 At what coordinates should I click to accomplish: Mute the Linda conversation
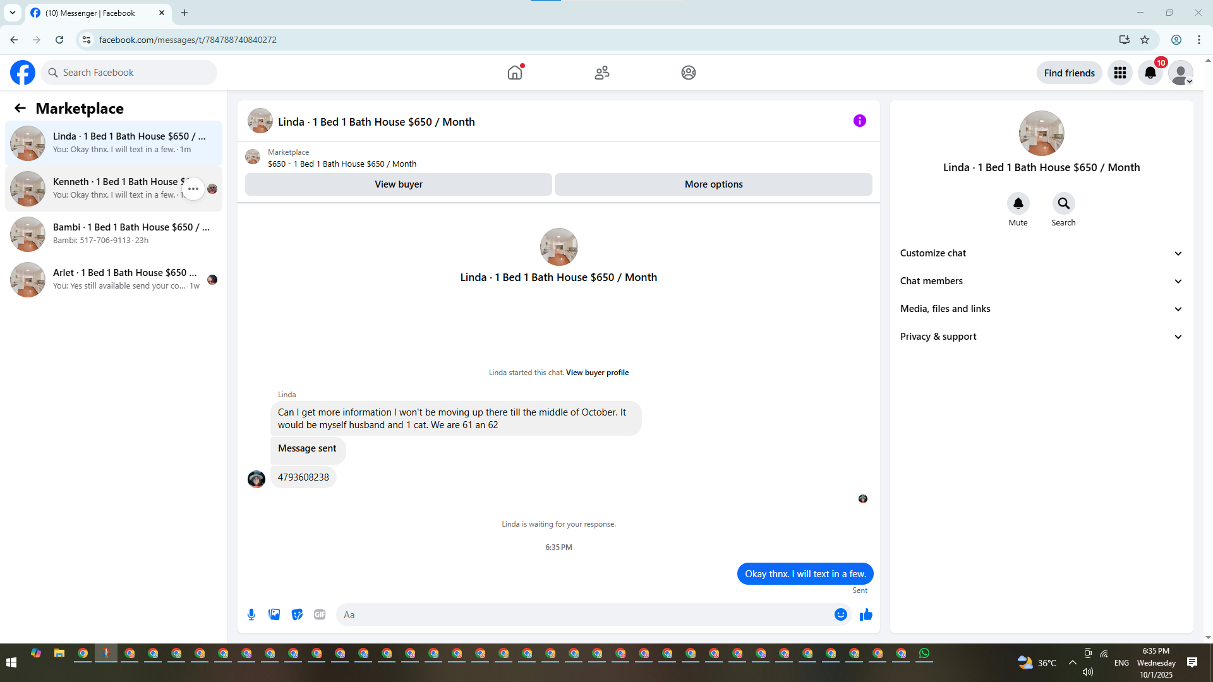click(x=1018, y=203)
